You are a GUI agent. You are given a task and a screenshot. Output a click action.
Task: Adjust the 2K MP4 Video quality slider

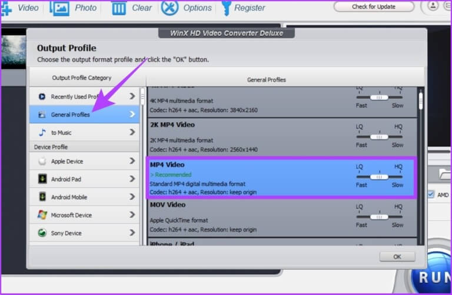(x=379, y=137)
